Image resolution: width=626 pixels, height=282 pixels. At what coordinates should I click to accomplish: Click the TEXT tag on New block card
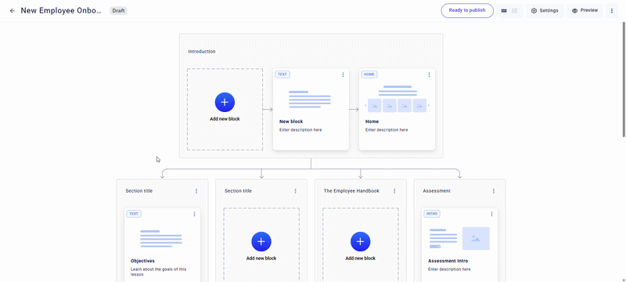[282, 74]
